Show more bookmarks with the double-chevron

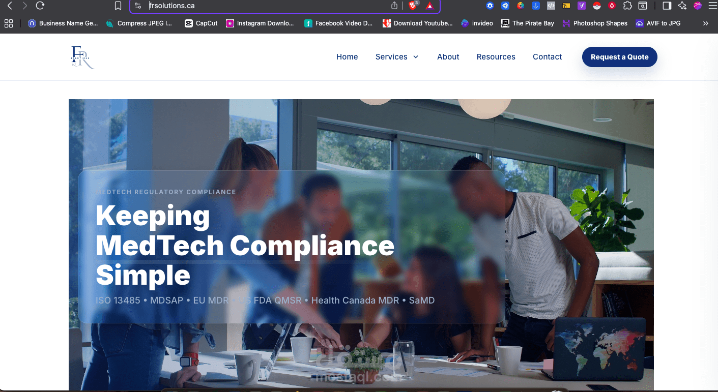point(705,23)
